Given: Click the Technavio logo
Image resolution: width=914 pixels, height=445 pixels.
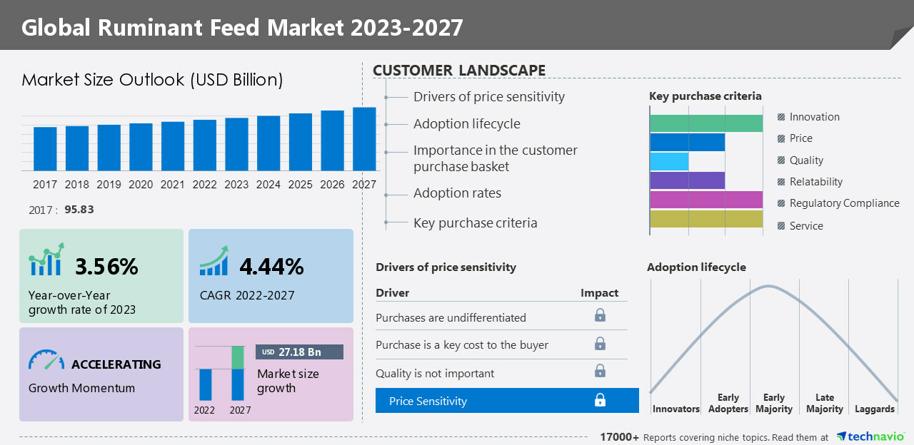Looking at the screenshot, I should click(870, 436).
